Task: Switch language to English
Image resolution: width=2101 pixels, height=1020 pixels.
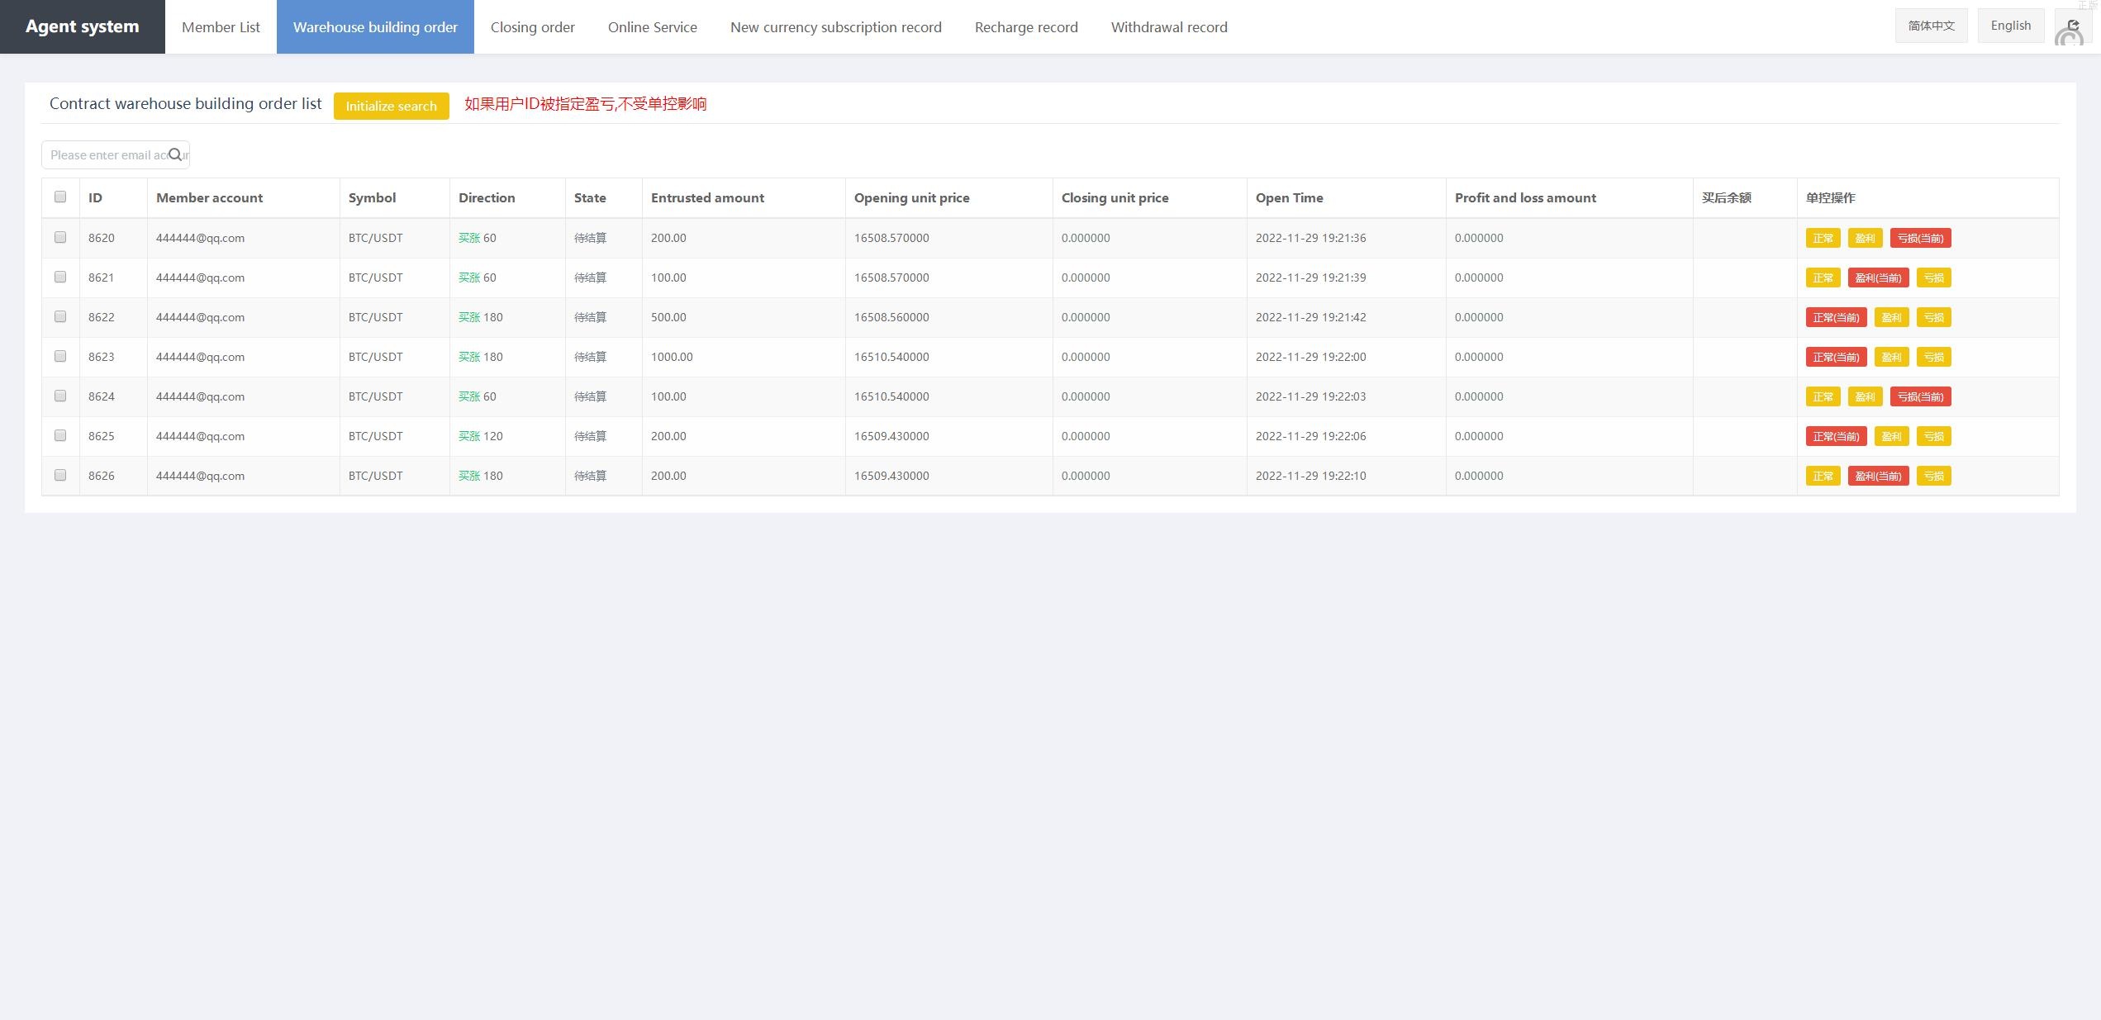Action: pos(2010,26)
